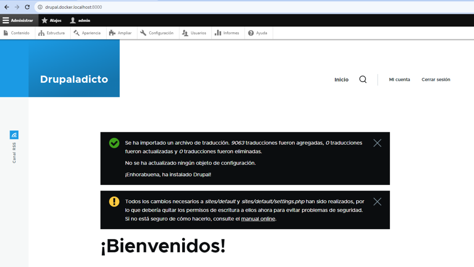Reload the page with the refresh icon
This screenshot has height=267, width=474.
(x=27, y=7)
